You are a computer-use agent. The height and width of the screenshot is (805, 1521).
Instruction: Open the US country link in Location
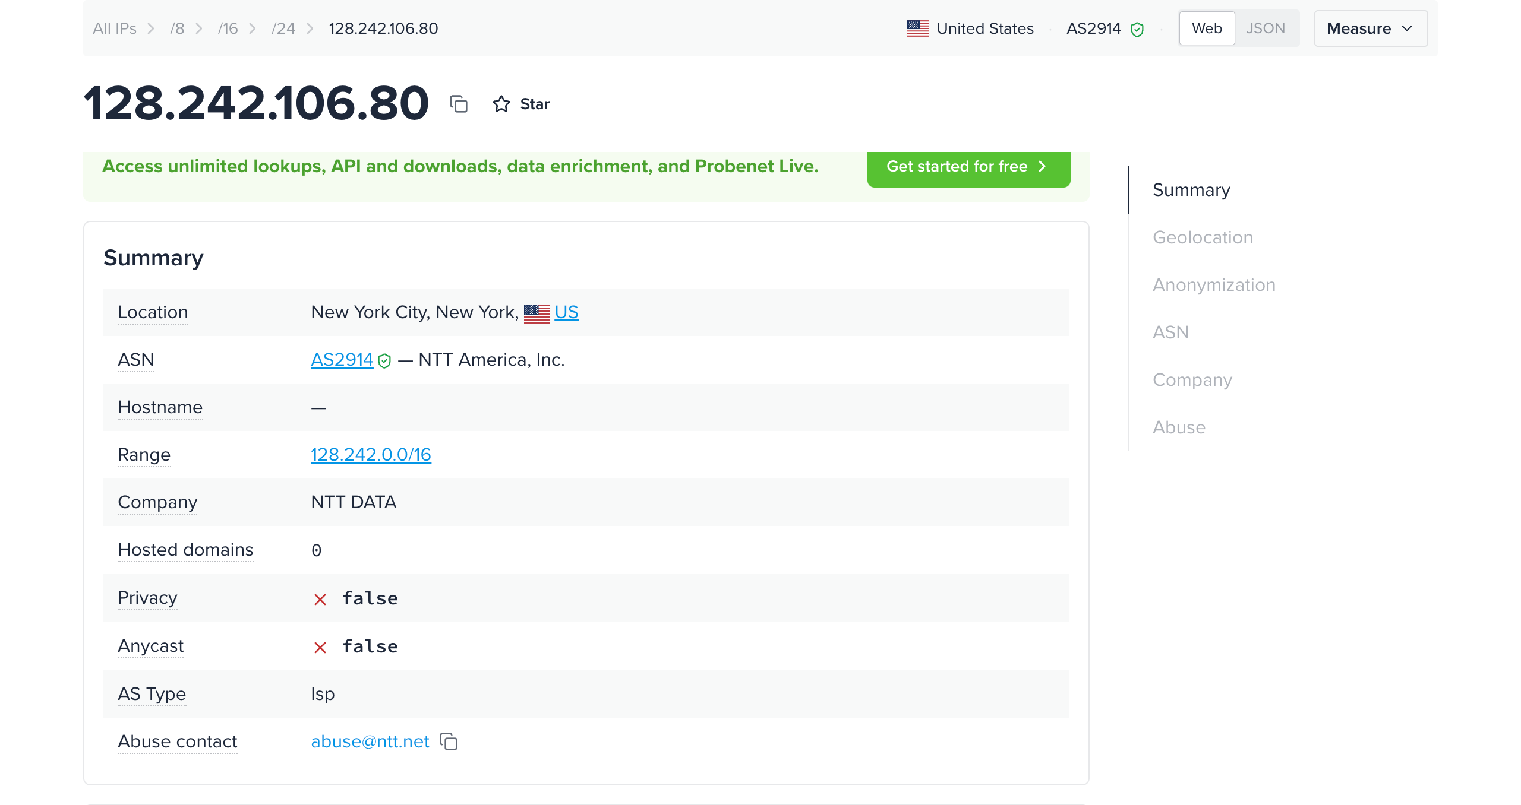[566, 312]
